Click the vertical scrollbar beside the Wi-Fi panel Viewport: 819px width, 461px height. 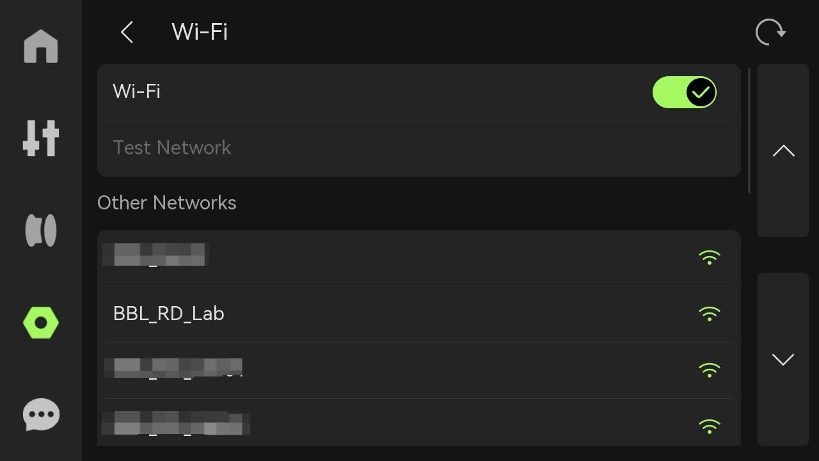pos(749,130)
